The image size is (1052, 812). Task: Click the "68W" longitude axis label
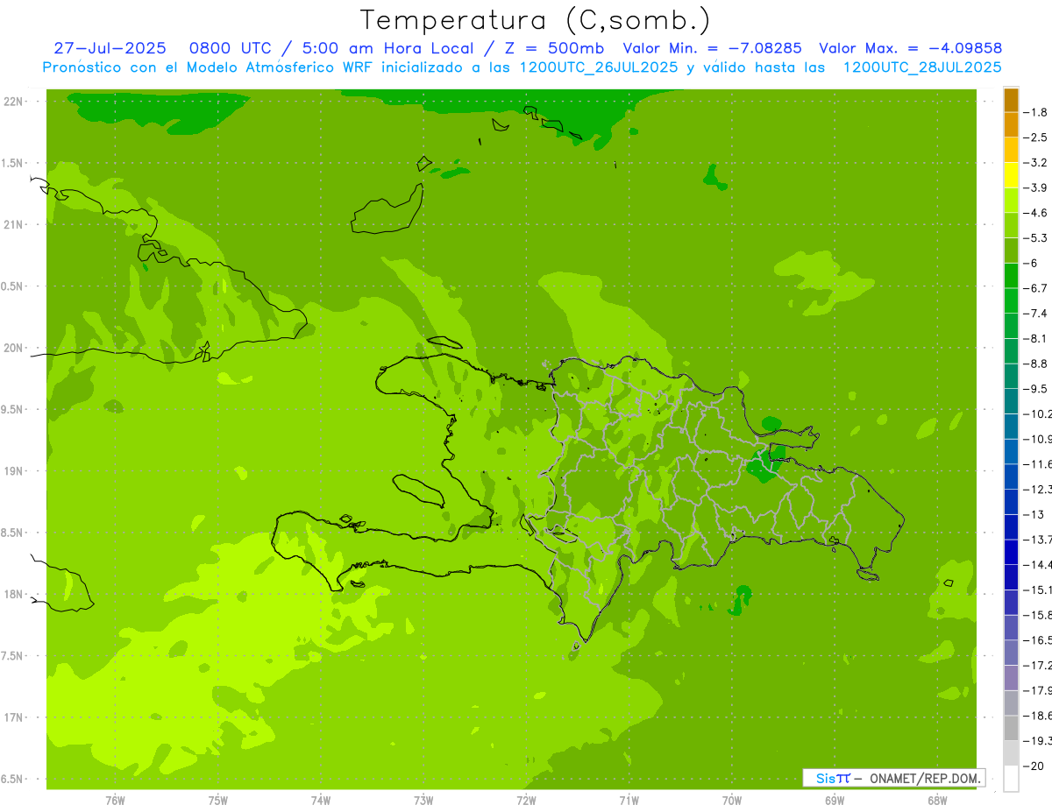point(937,801)
